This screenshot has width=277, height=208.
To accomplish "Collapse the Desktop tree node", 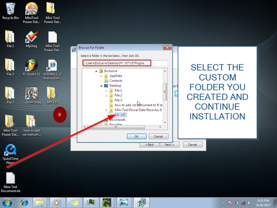I will click(x=101, y=86).
